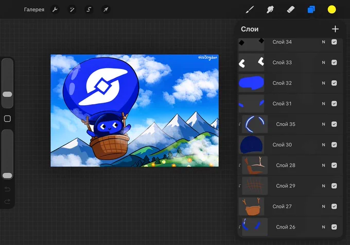Viewport: 350px width, 245px height.
Task: Toggle visibility checkbox of Слой 34
Action: tap(334, 42)
